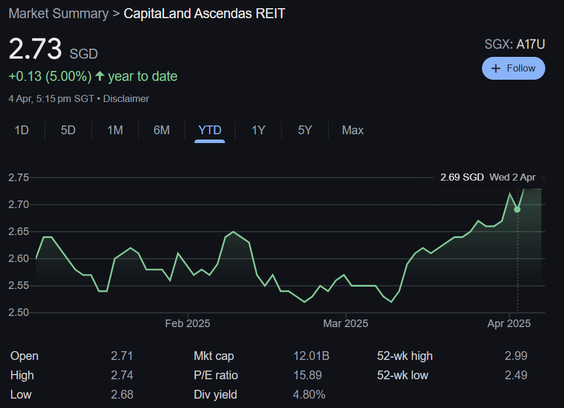Viewport: 564px width, 408px height.
Task: Display the Max time range
Action: point(353,130)
